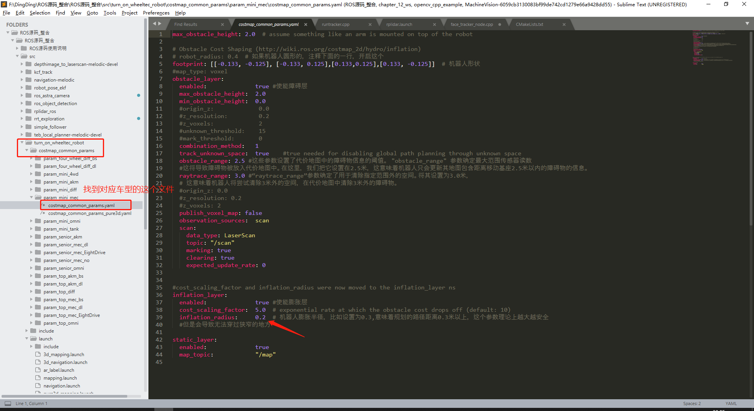Expand the rplidar_ros folder
The image size is (754, 411).
pos(22,111)
